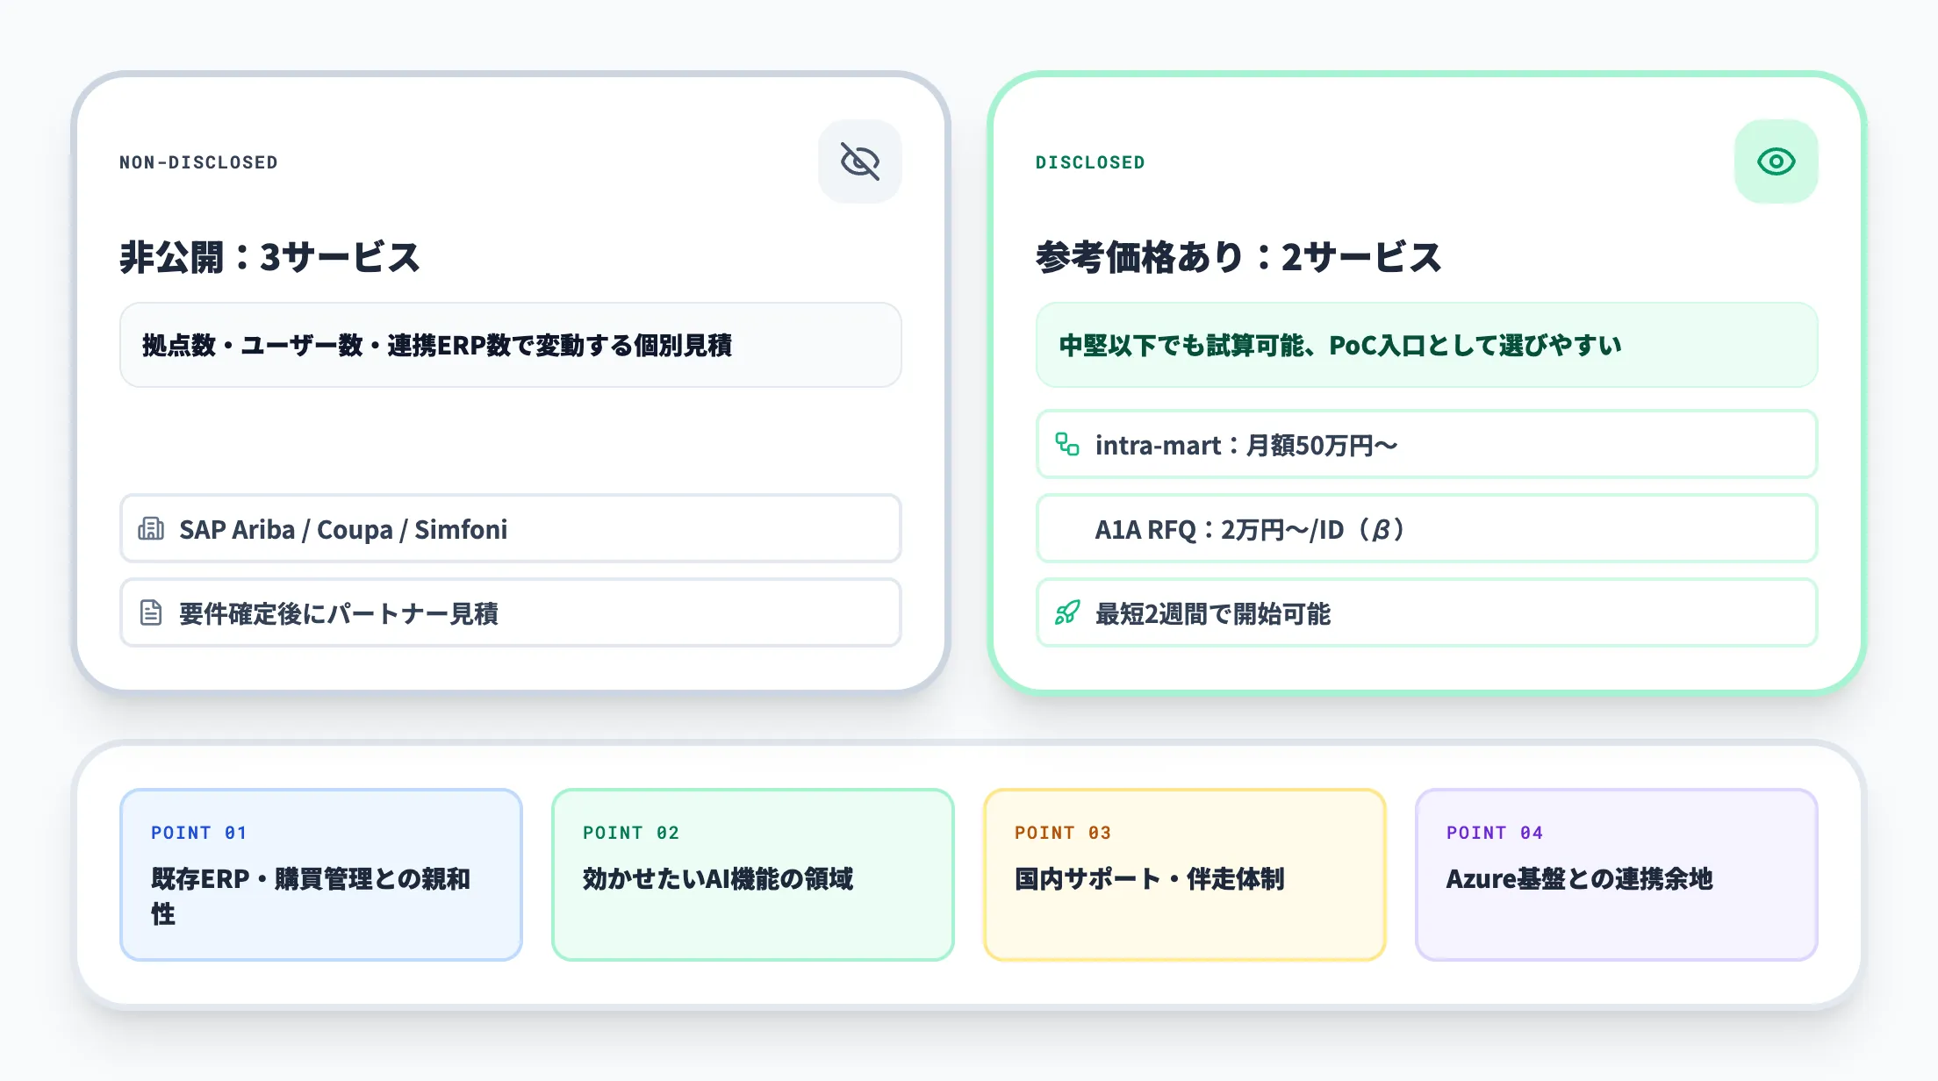Click the 参考価格あり：2サービス heading
This screenshot has width=1938, height=1081.
1238,257
